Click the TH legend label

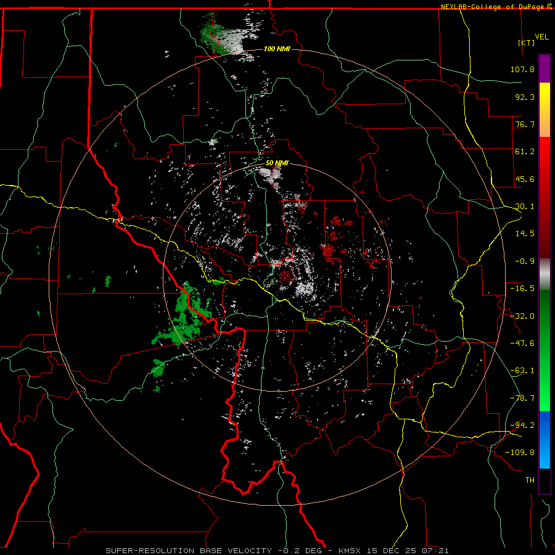tap(530, 480)
